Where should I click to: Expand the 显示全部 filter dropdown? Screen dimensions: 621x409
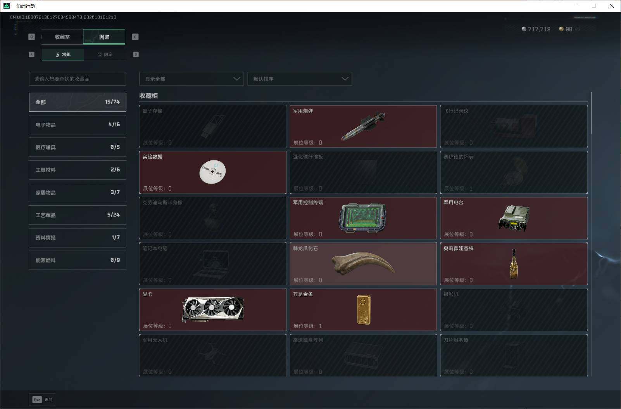tap(191, 79)
